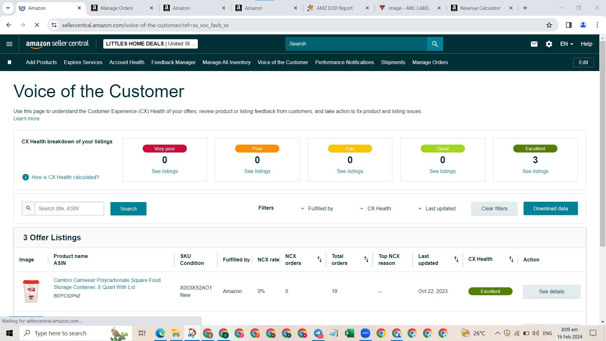Sort by Last updated column arrows
Image resolution: width=606 pixels, height=341 pixels.
pos(456,259)
